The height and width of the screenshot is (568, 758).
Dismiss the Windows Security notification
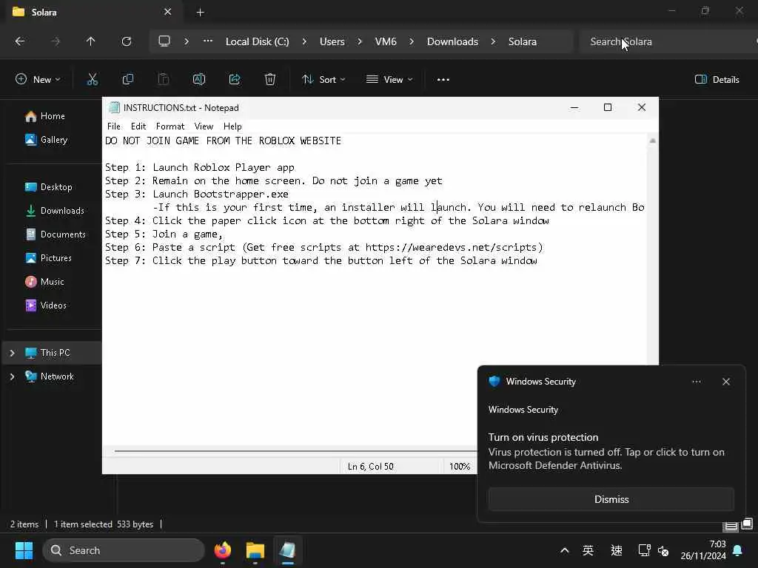tap(611, 499)
